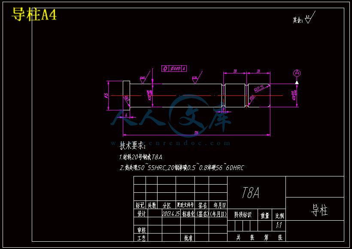Screen dimensions: 352x249
Task: Select the 'ø25' head diameter dimension
Action: [106, 95]
